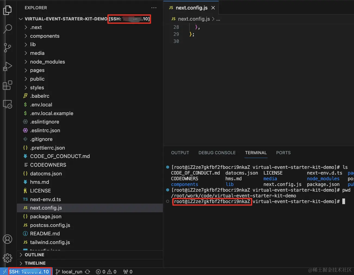Screen dimensions: 354x275
Task: Switch to the PORTS panel tab
Action: (x=283, y=153)
